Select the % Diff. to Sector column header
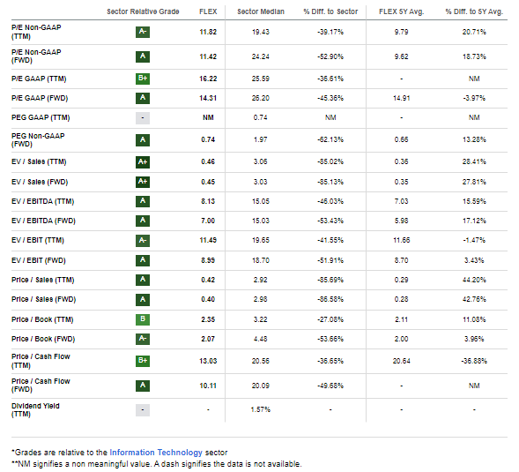The image size is (519, 472). [330, 11]
